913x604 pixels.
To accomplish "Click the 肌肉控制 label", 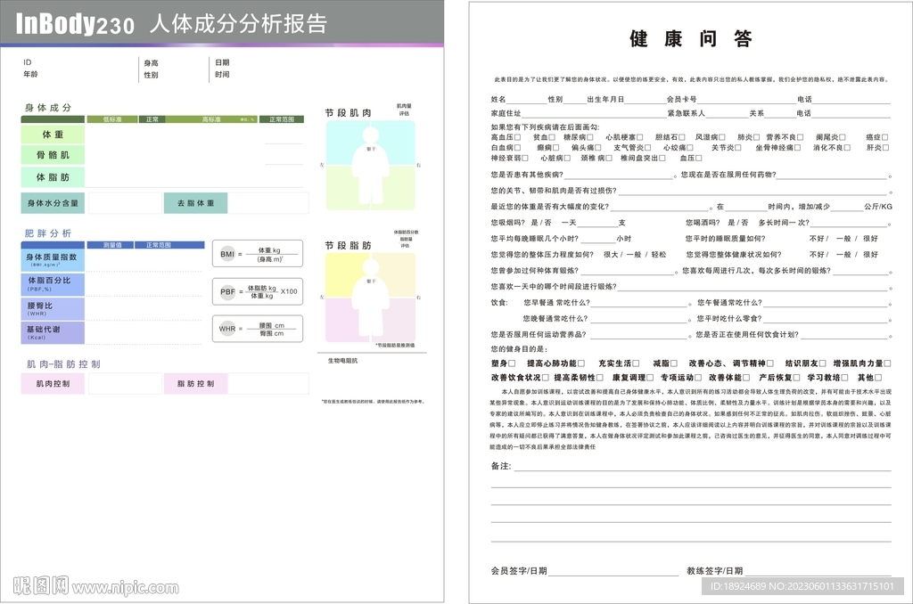I will 53,384.
